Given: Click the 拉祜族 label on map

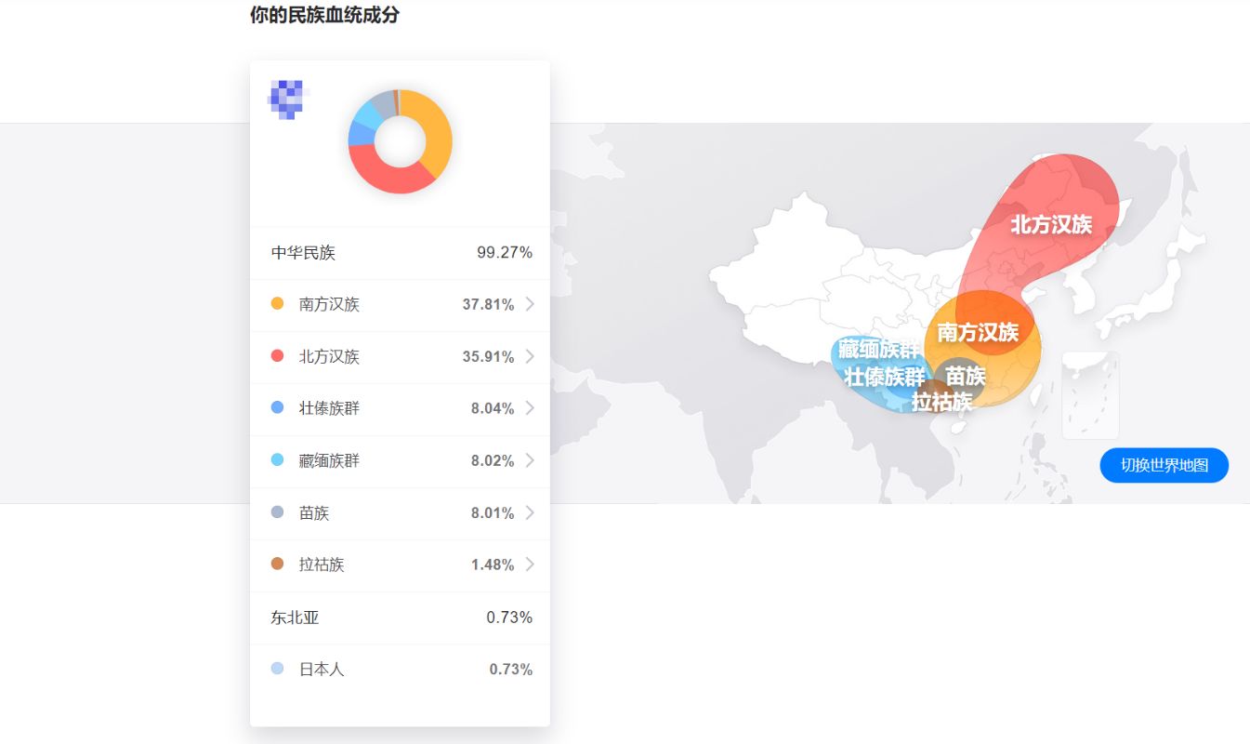Looking at the screenshot, I should (941, 402).
